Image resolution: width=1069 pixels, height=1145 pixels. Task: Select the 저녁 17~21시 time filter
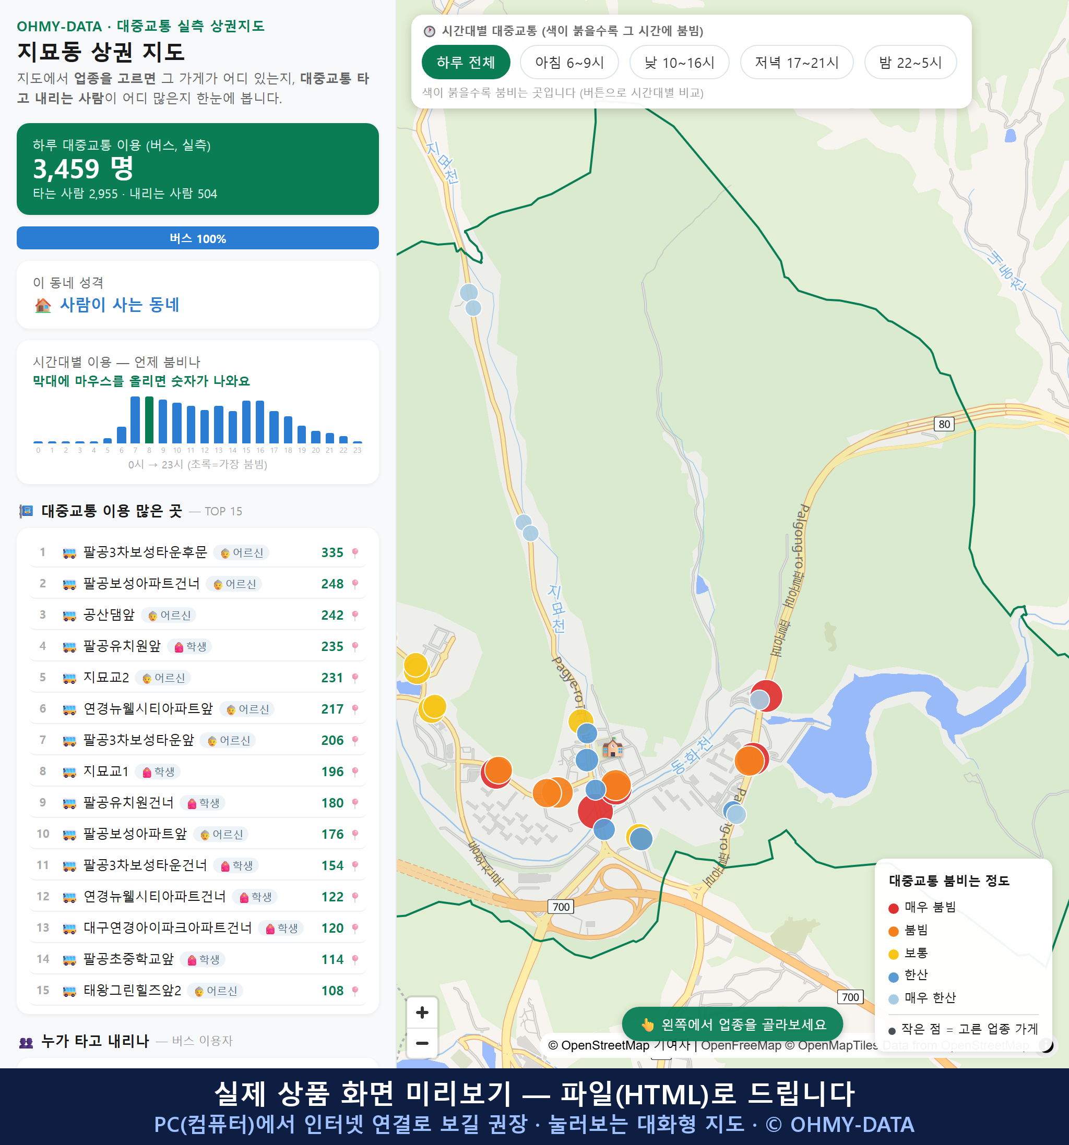797,62
